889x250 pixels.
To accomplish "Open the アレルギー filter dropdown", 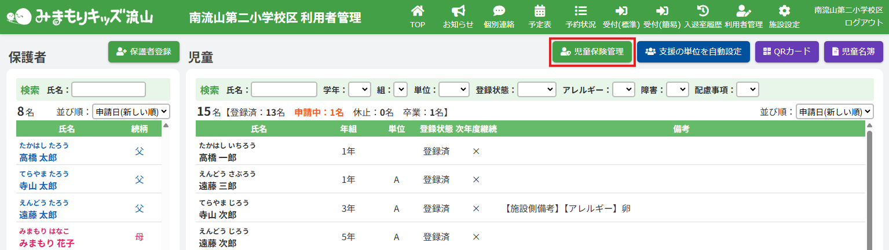I will (624, 90).
